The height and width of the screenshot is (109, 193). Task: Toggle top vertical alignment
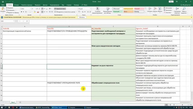click(42, 9)
